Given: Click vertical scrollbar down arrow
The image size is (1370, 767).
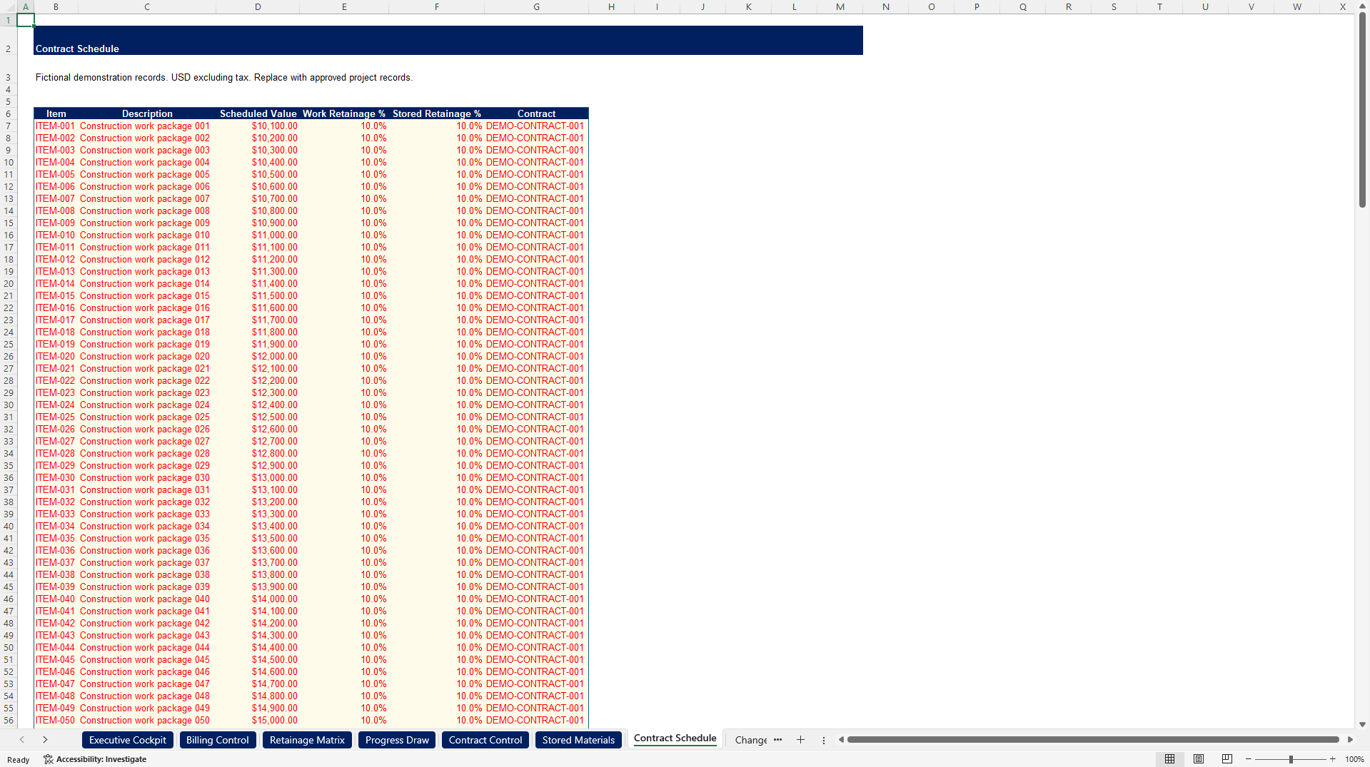Looking at the screenshot, I should coord(1362,724).
